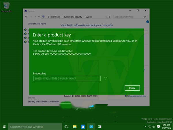This screenshot has width=173, height=130.
Task: Select Control Panel in the breadcrumb path
Action: tap(54, 17)
